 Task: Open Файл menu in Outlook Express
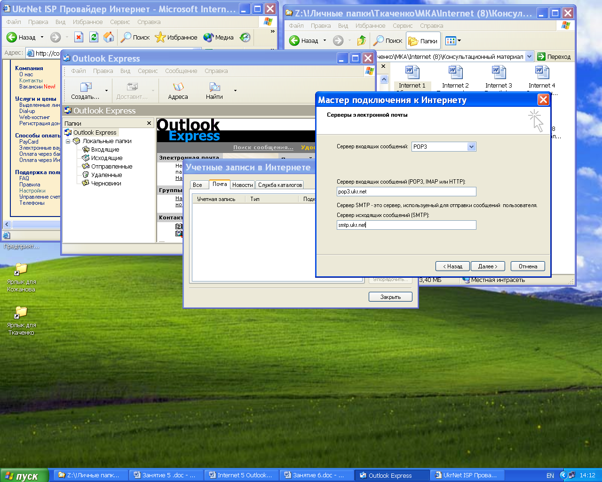79,71
